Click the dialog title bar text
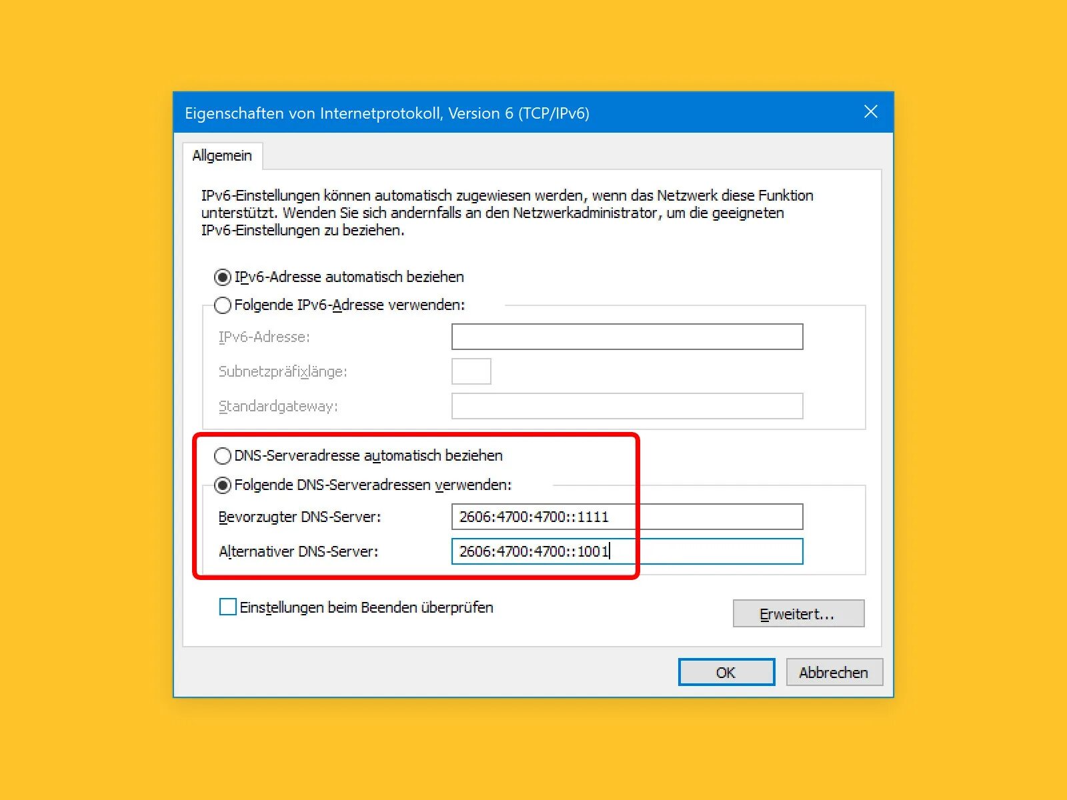 tap(387, 113)
